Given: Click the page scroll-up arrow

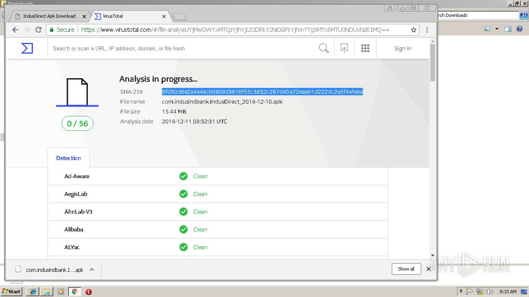Looking at the screenshot, I should coord(433,41).
